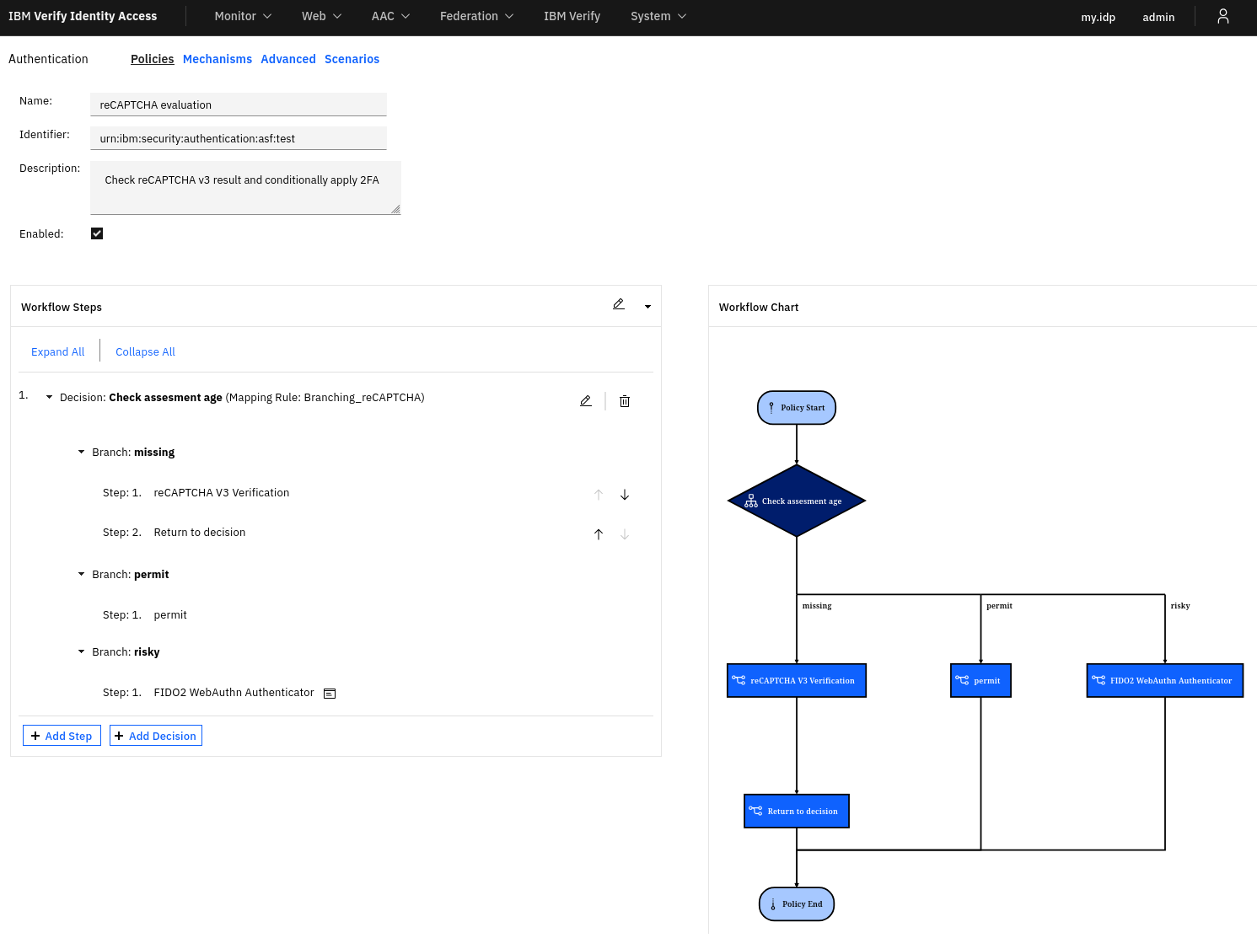The width and height of the screenshot is (1257, 938).
Task: Click the Identifier input field
Action: click(239, 138)
